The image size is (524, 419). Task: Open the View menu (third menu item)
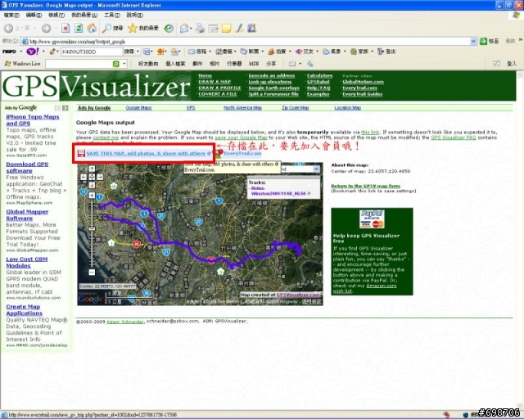(56, 15)
